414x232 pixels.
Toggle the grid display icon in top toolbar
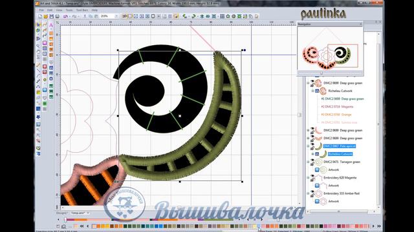pos(223,16)
